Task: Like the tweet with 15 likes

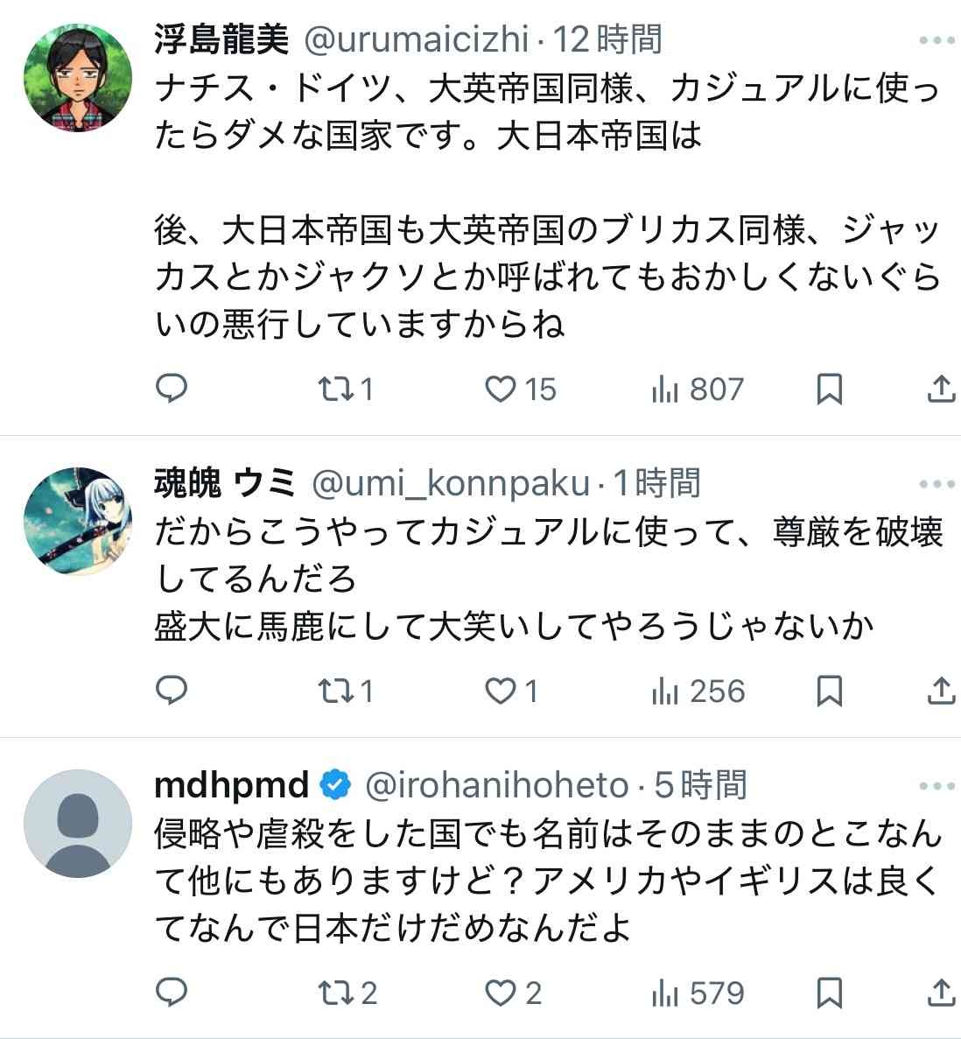Action: [501, 389]
